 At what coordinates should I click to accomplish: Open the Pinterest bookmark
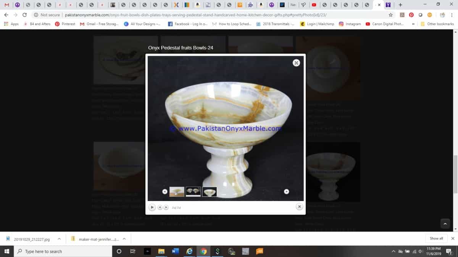pyautogui.click(x=65, y=24)
